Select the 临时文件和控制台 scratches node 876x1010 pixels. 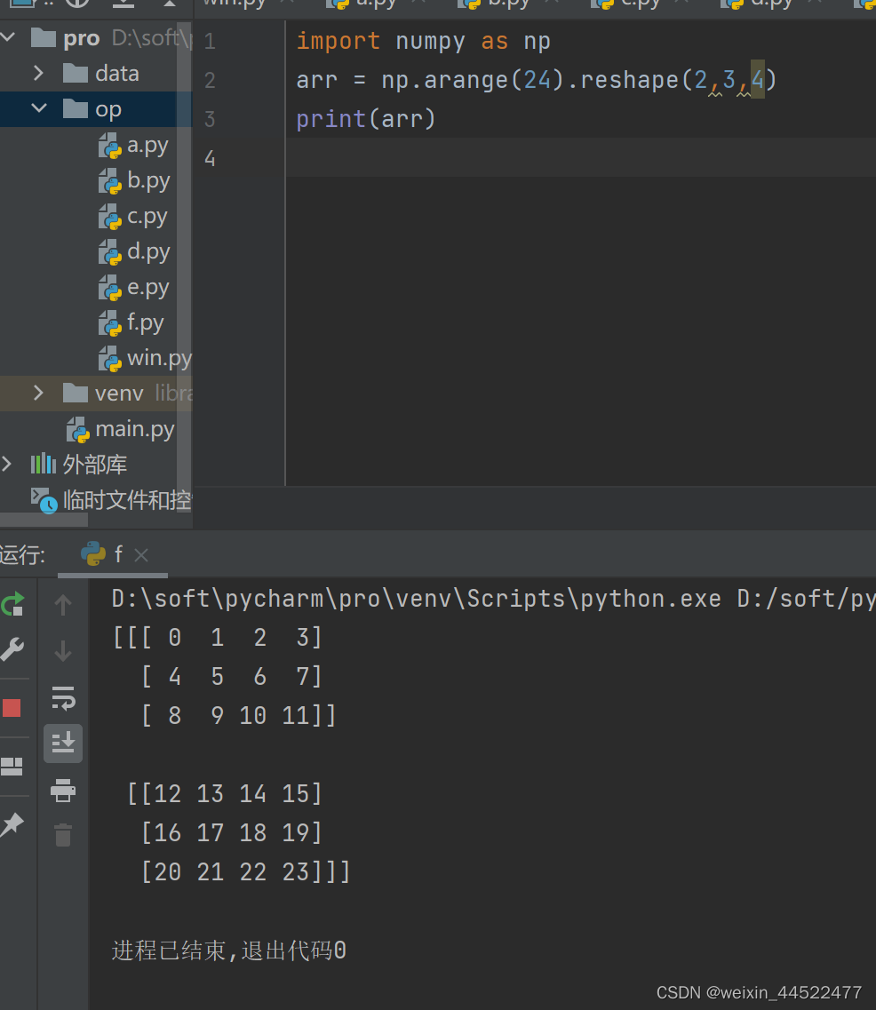coord(111,500)
